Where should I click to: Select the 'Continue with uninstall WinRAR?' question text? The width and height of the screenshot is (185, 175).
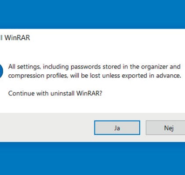[x=55, y=93]
